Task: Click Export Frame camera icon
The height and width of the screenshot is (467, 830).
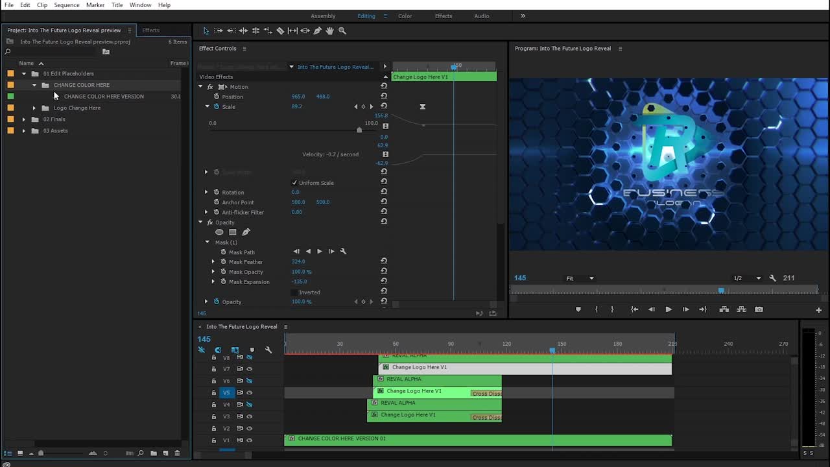Action: tap(759, 309)
